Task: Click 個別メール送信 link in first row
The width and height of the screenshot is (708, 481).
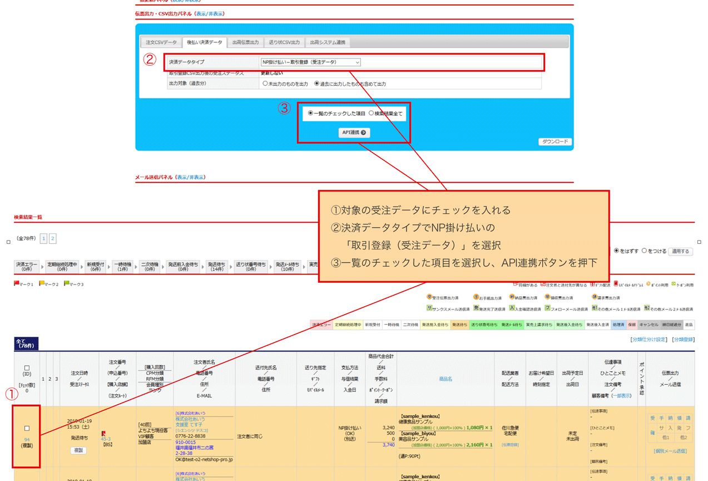Action: click(670, 451)
